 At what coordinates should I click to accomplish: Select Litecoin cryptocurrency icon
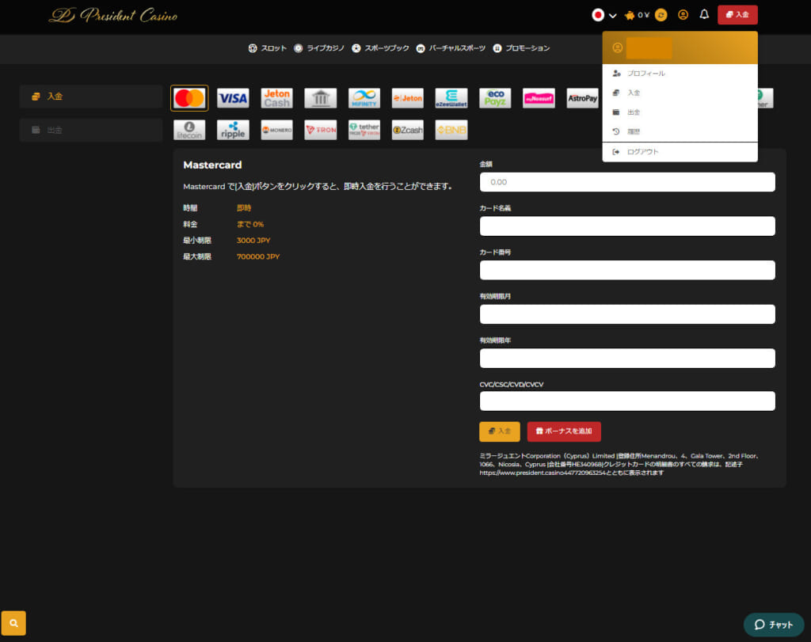pos(189,130)
